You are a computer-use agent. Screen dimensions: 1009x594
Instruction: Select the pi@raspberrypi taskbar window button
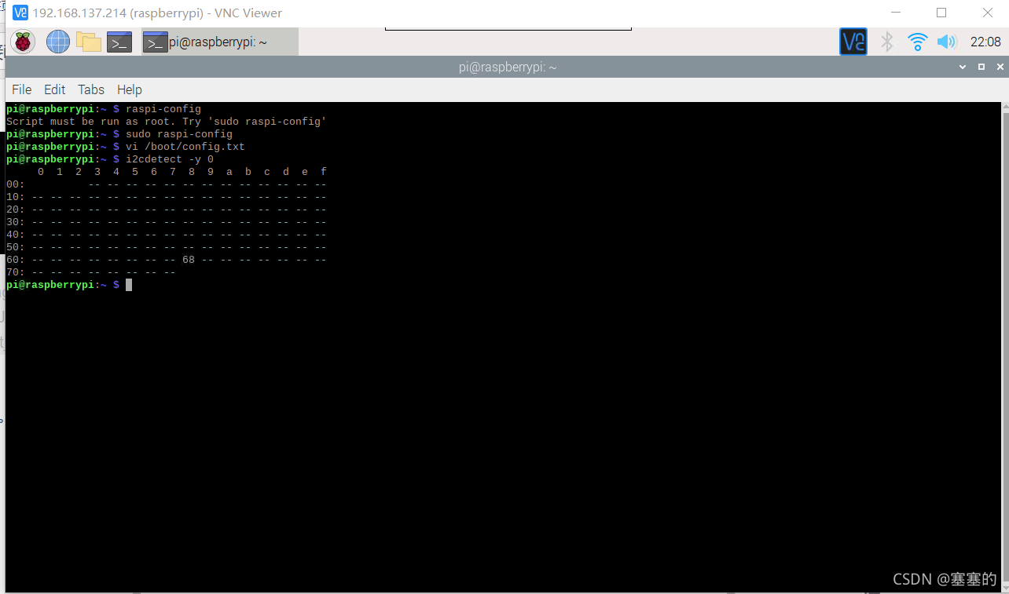[x=219, y=42]
